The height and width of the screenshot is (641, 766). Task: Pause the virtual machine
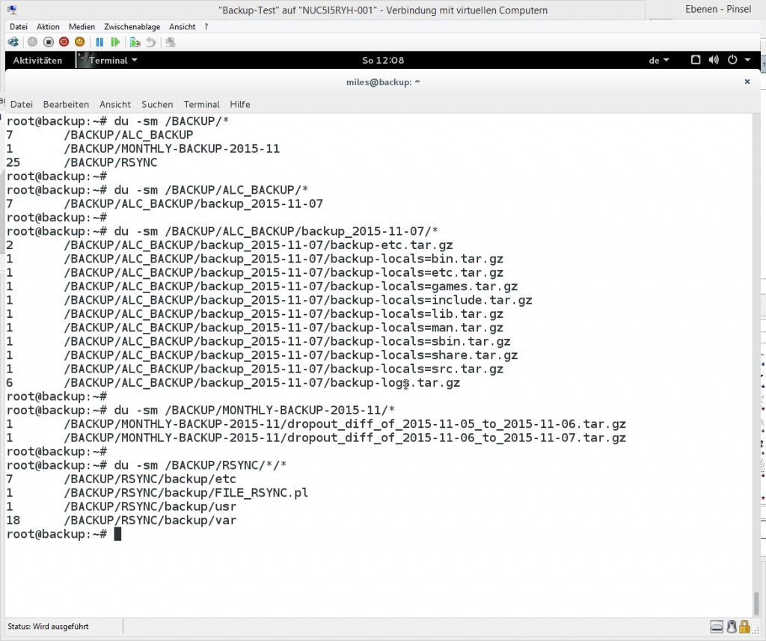click(99, 42)
